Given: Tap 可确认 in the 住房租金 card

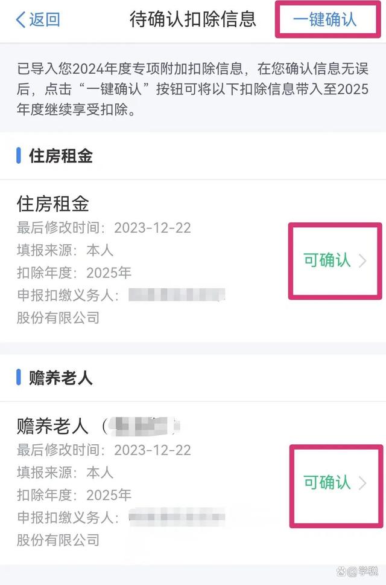Looking at the screenshot, I should tap(327, 260).
